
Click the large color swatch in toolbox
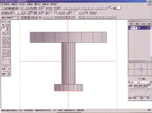click(6, 62)
